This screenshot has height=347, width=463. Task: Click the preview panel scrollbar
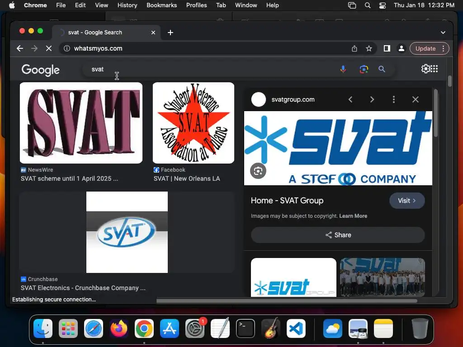coord(436,113)
